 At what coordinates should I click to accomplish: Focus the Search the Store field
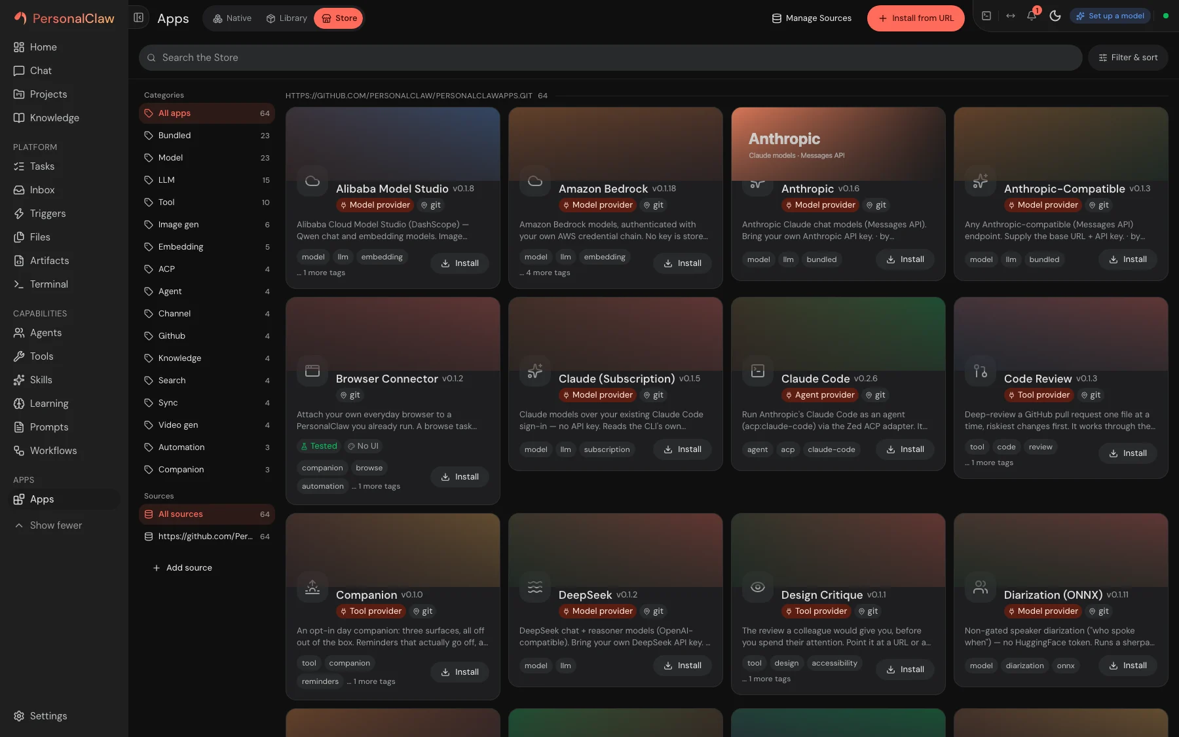(x=610, y=58)
